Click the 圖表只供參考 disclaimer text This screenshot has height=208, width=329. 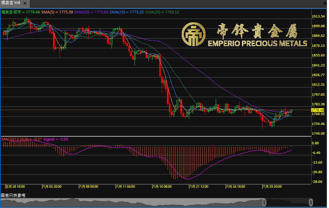[x=13, y=195]
